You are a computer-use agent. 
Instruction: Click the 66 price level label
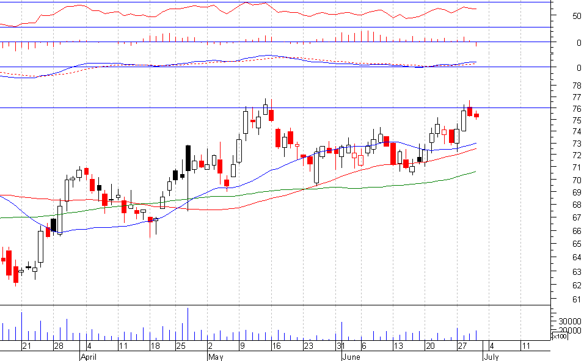coord(577,231)
